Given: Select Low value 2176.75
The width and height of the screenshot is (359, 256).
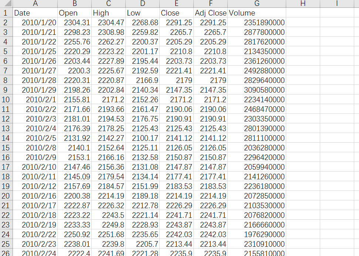Looking at the screenshot, I should (143, 119).
